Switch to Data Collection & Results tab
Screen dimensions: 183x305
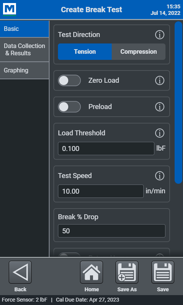click(x=24, y=50)
